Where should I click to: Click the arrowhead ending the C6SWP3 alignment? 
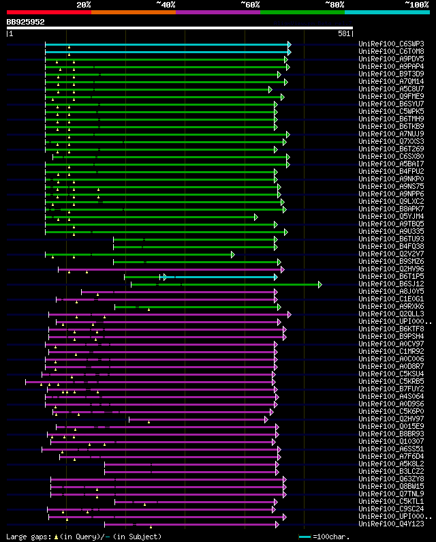click(x=290, y=44)
